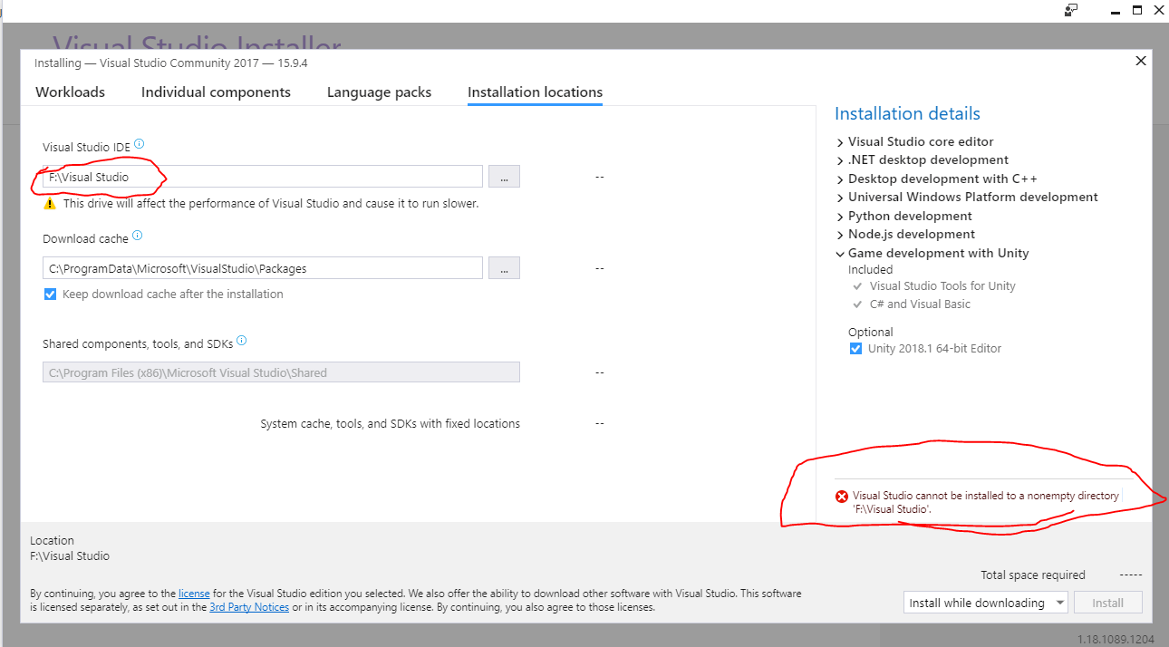The image size is (1169, 647).
Task: Click the info icon next to Visual Studio IDE
Action: coord(139,143)
